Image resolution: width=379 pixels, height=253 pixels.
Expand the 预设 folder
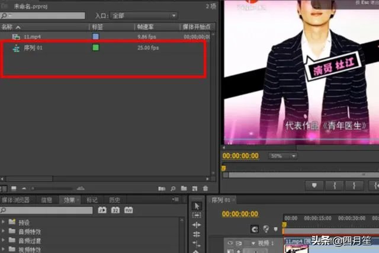point(3,222)
